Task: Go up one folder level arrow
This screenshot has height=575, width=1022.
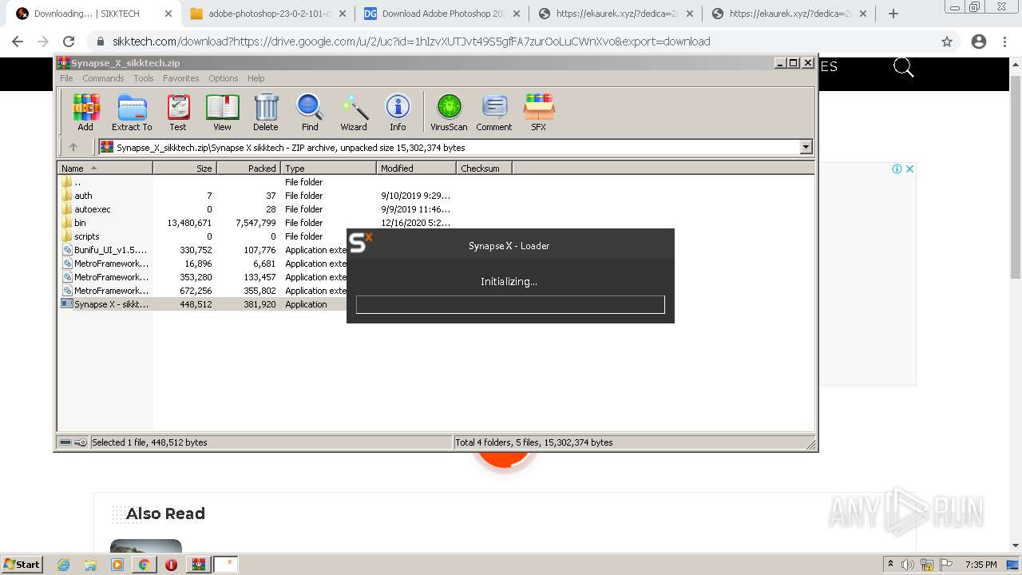Action: tap(73, 147)
